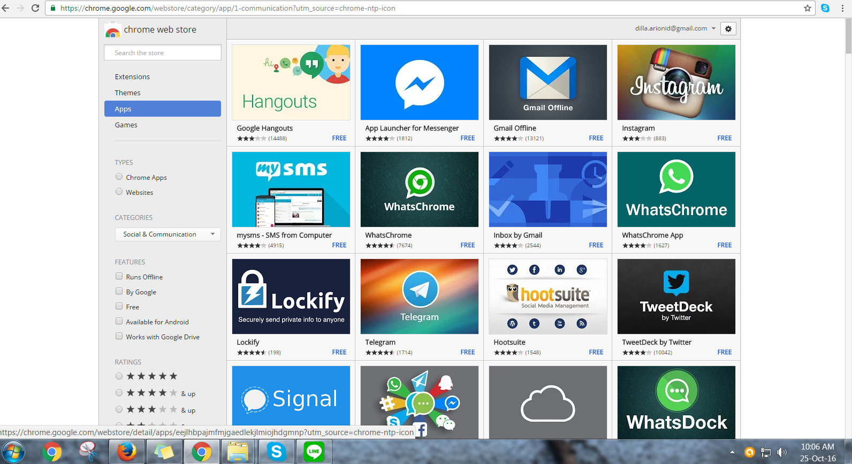Expand the dilla.arionid@gmail.com account dropdown
Image resolution: width=852 pixels, height=464 pixels.
(x=675, y=28)
